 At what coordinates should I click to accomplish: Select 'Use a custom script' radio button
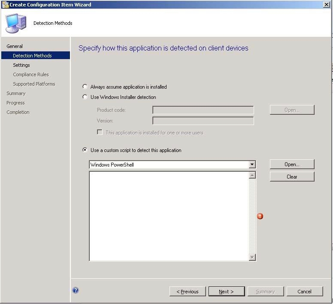pos(85,150)
